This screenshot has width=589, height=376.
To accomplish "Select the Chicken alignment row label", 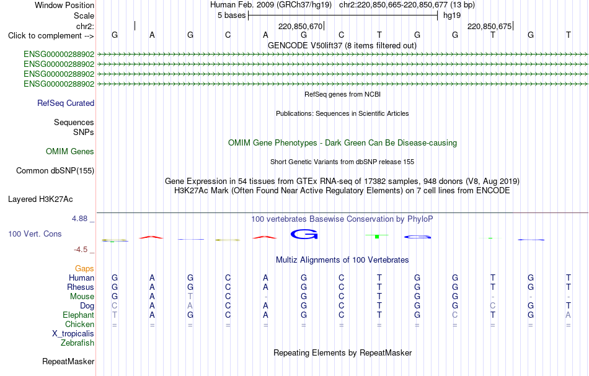I will (79, 324).
